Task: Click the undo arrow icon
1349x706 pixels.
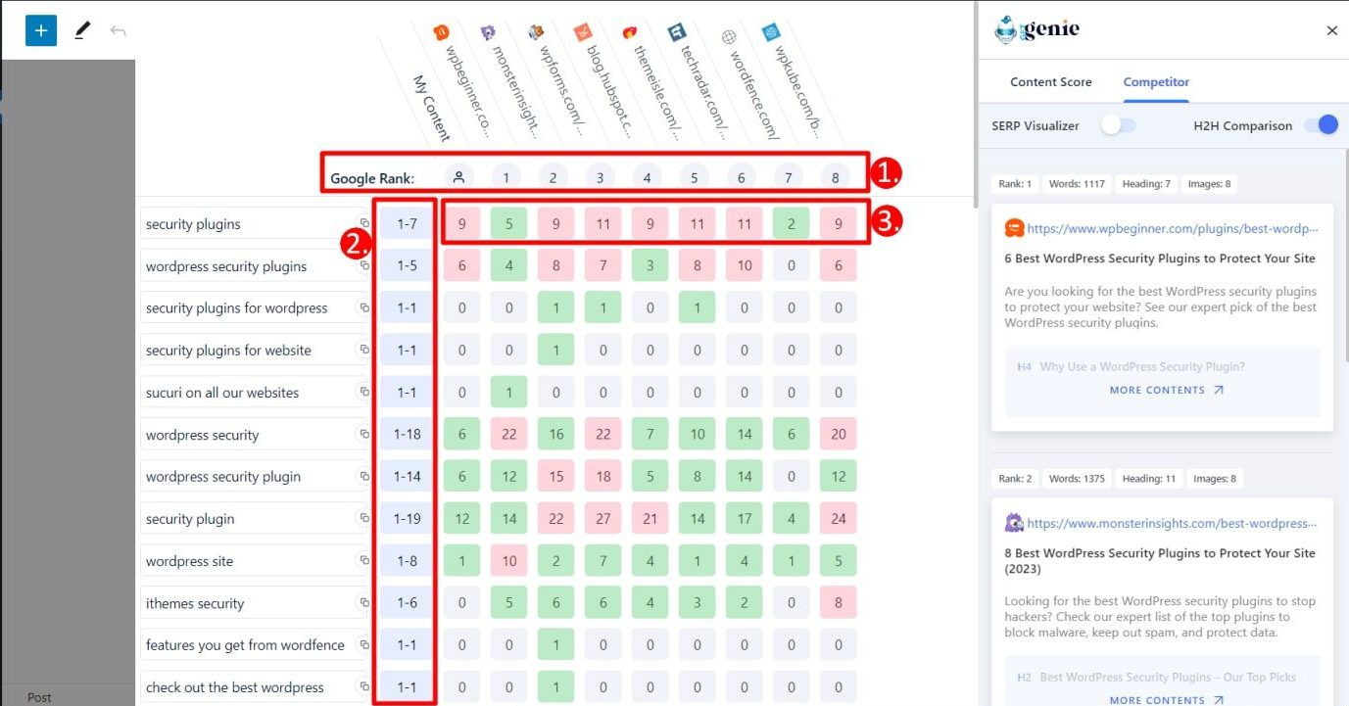Action: pos(120,29)
